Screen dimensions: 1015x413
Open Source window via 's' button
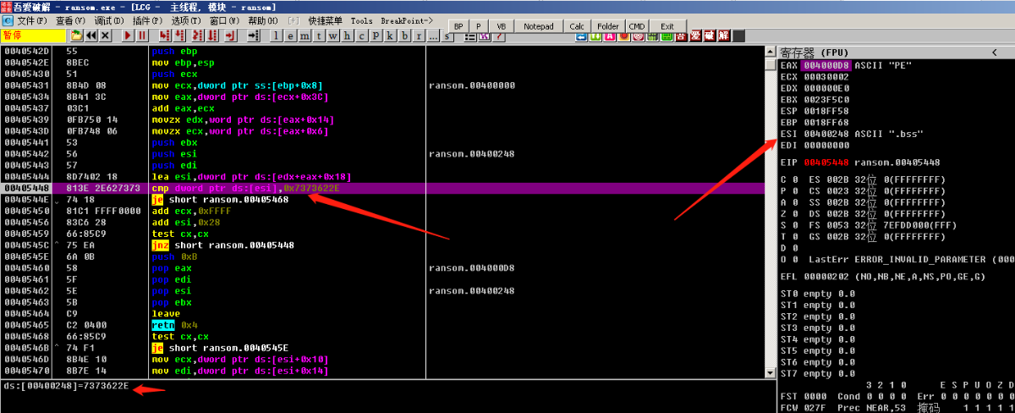[447, 36]
